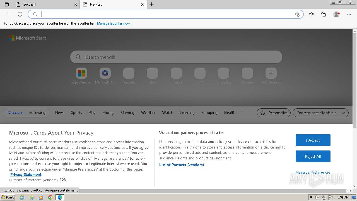Open Manage Preferences link
The width and height of the screenshot is (357, 201).
[x=313, y=173]
